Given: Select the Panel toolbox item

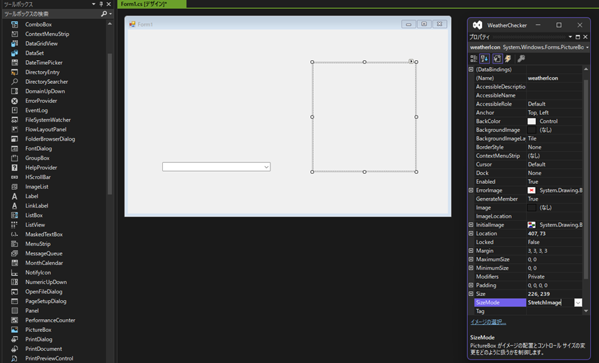Looking at the screenshot, I should point(32,311).
